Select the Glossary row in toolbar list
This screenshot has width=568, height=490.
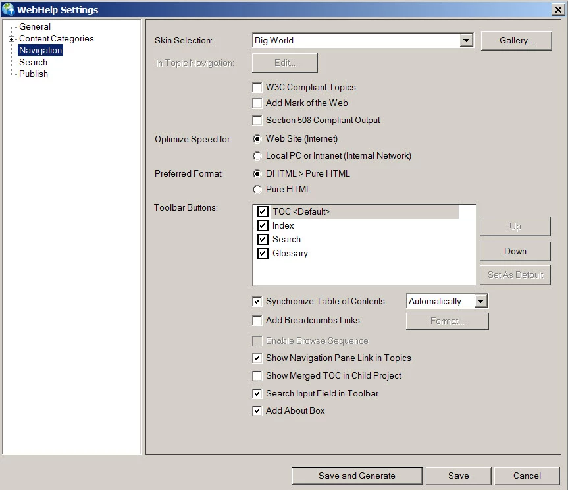290,253
